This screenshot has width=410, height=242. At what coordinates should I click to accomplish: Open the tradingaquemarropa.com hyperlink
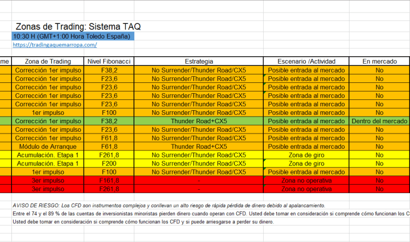(x=54, y=45)
